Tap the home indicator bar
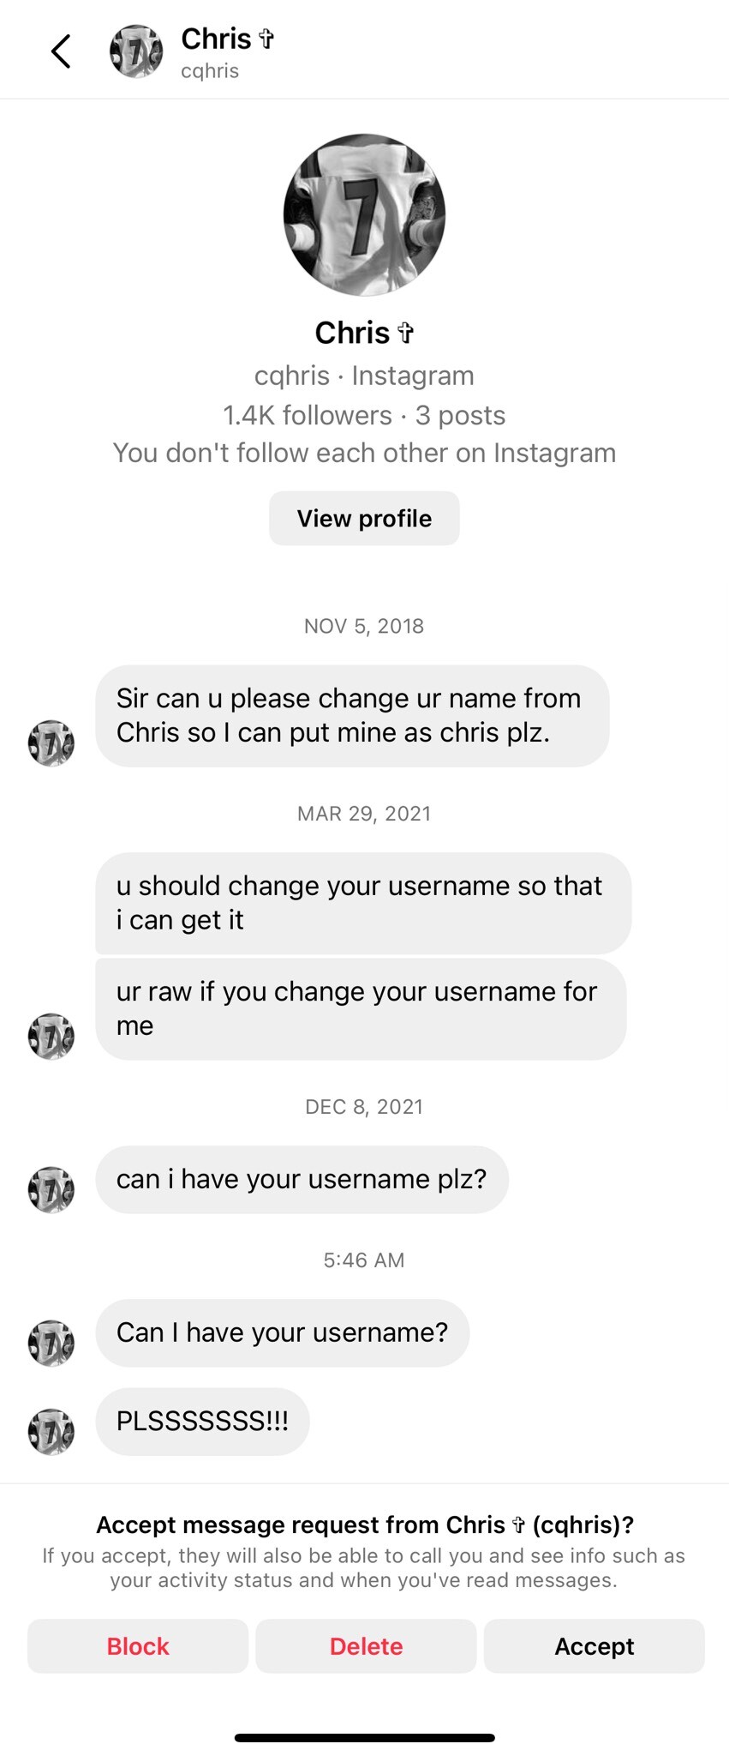Viewport: 729px width, 1756px height. [x=364, y=1737]
